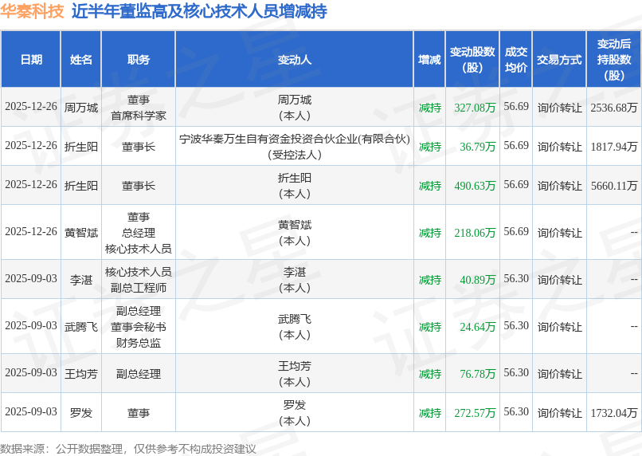Click date 2025-12-26 in 周万城 row
Viewport: 642px width, 456px height.
click(x=31, y=107)
